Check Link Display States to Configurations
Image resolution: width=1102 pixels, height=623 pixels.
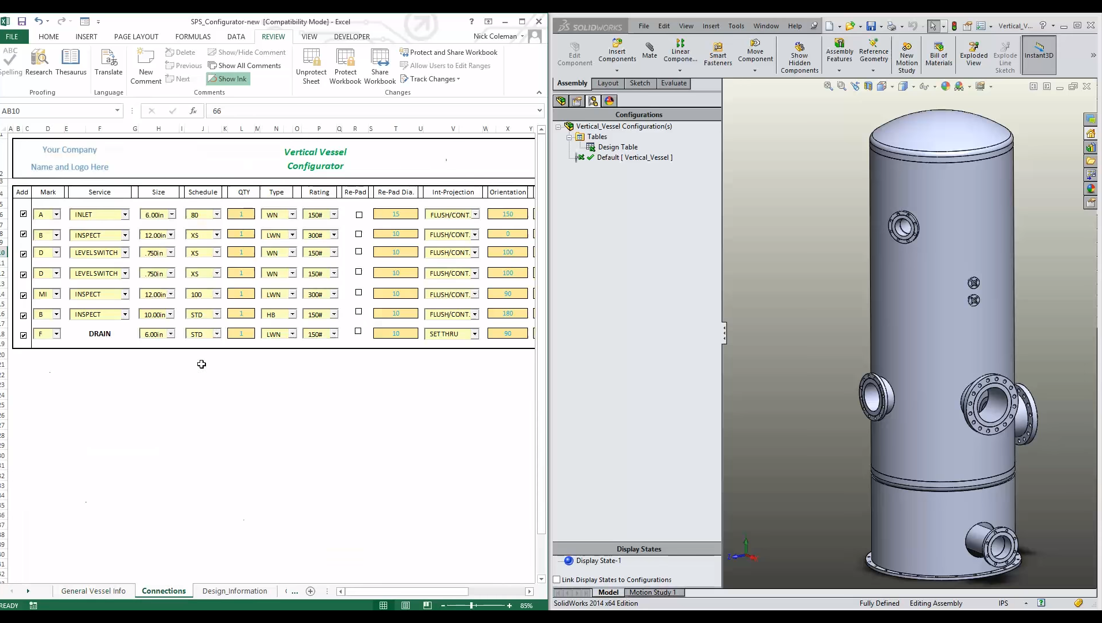point(557,580)
